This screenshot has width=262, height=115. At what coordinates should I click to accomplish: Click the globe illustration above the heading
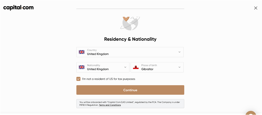pos(130,23)
